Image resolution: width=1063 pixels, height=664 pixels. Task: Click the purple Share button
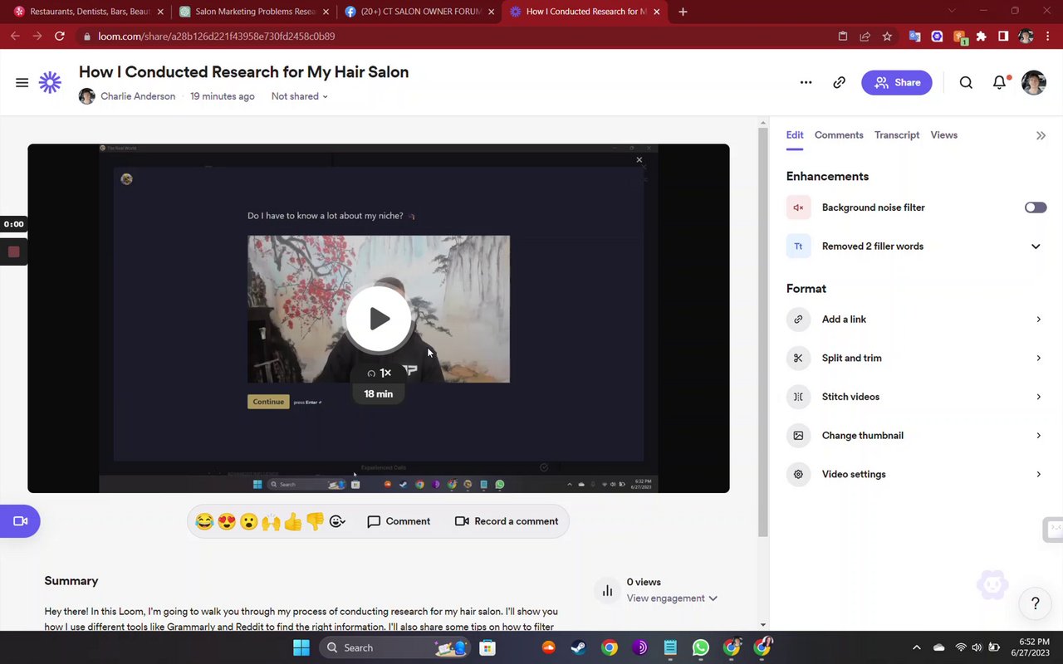[x=897, y=82]
